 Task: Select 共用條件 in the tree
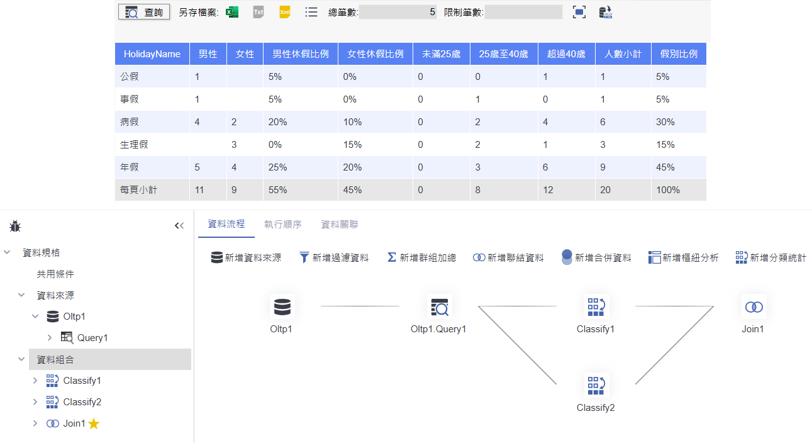click(x=55, y=274)
